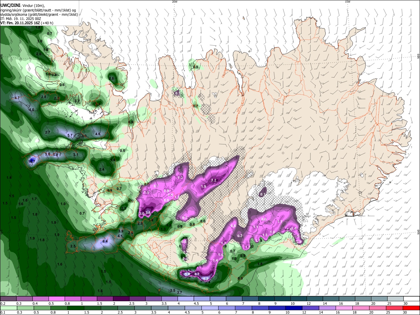Click the palest green 0.1 swatch in the rain legend
The image size is (420, 315).
pyautogui.click(x=8, y=308)
